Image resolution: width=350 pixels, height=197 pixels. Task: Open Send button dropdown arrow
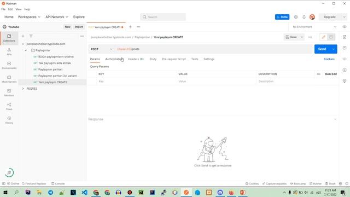[x=334, y=49]
